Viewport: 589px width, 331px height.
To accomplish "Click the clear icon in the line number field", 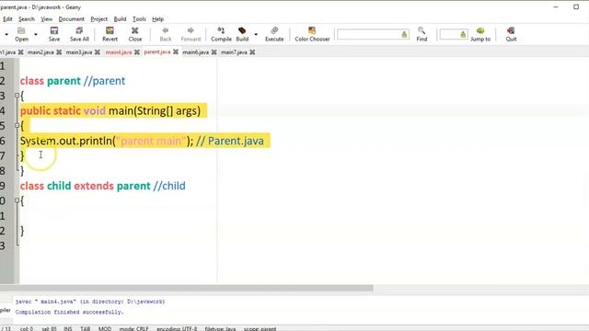I will point(463,35).
